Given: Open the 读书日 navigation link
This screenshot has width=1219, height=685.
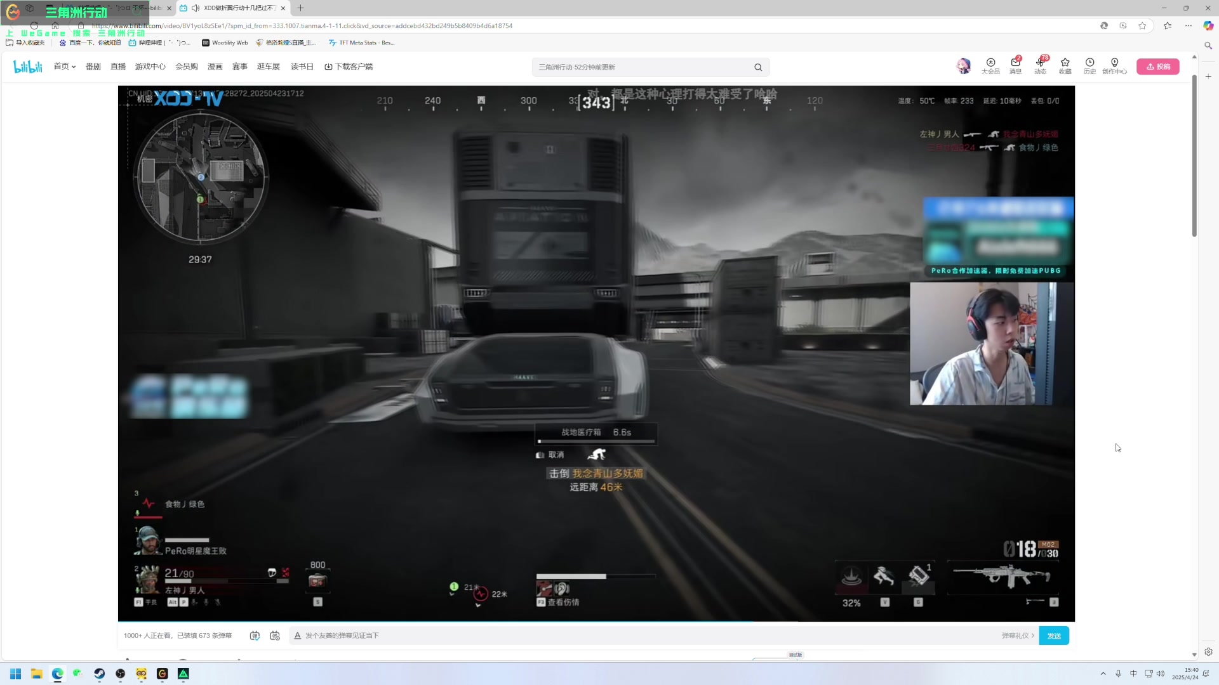Looking at the screenshot, I should pyautogui.click(x=302, y=67).
